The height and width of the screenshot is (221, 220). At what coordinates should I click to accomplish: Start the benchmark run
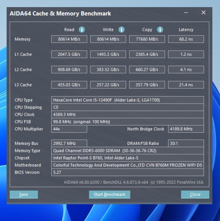pos(110,195)
